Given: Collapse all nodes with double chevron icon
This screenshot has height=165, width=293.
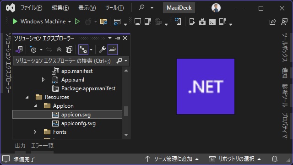Looking at the screenshot, I should [x=59, y=49].
